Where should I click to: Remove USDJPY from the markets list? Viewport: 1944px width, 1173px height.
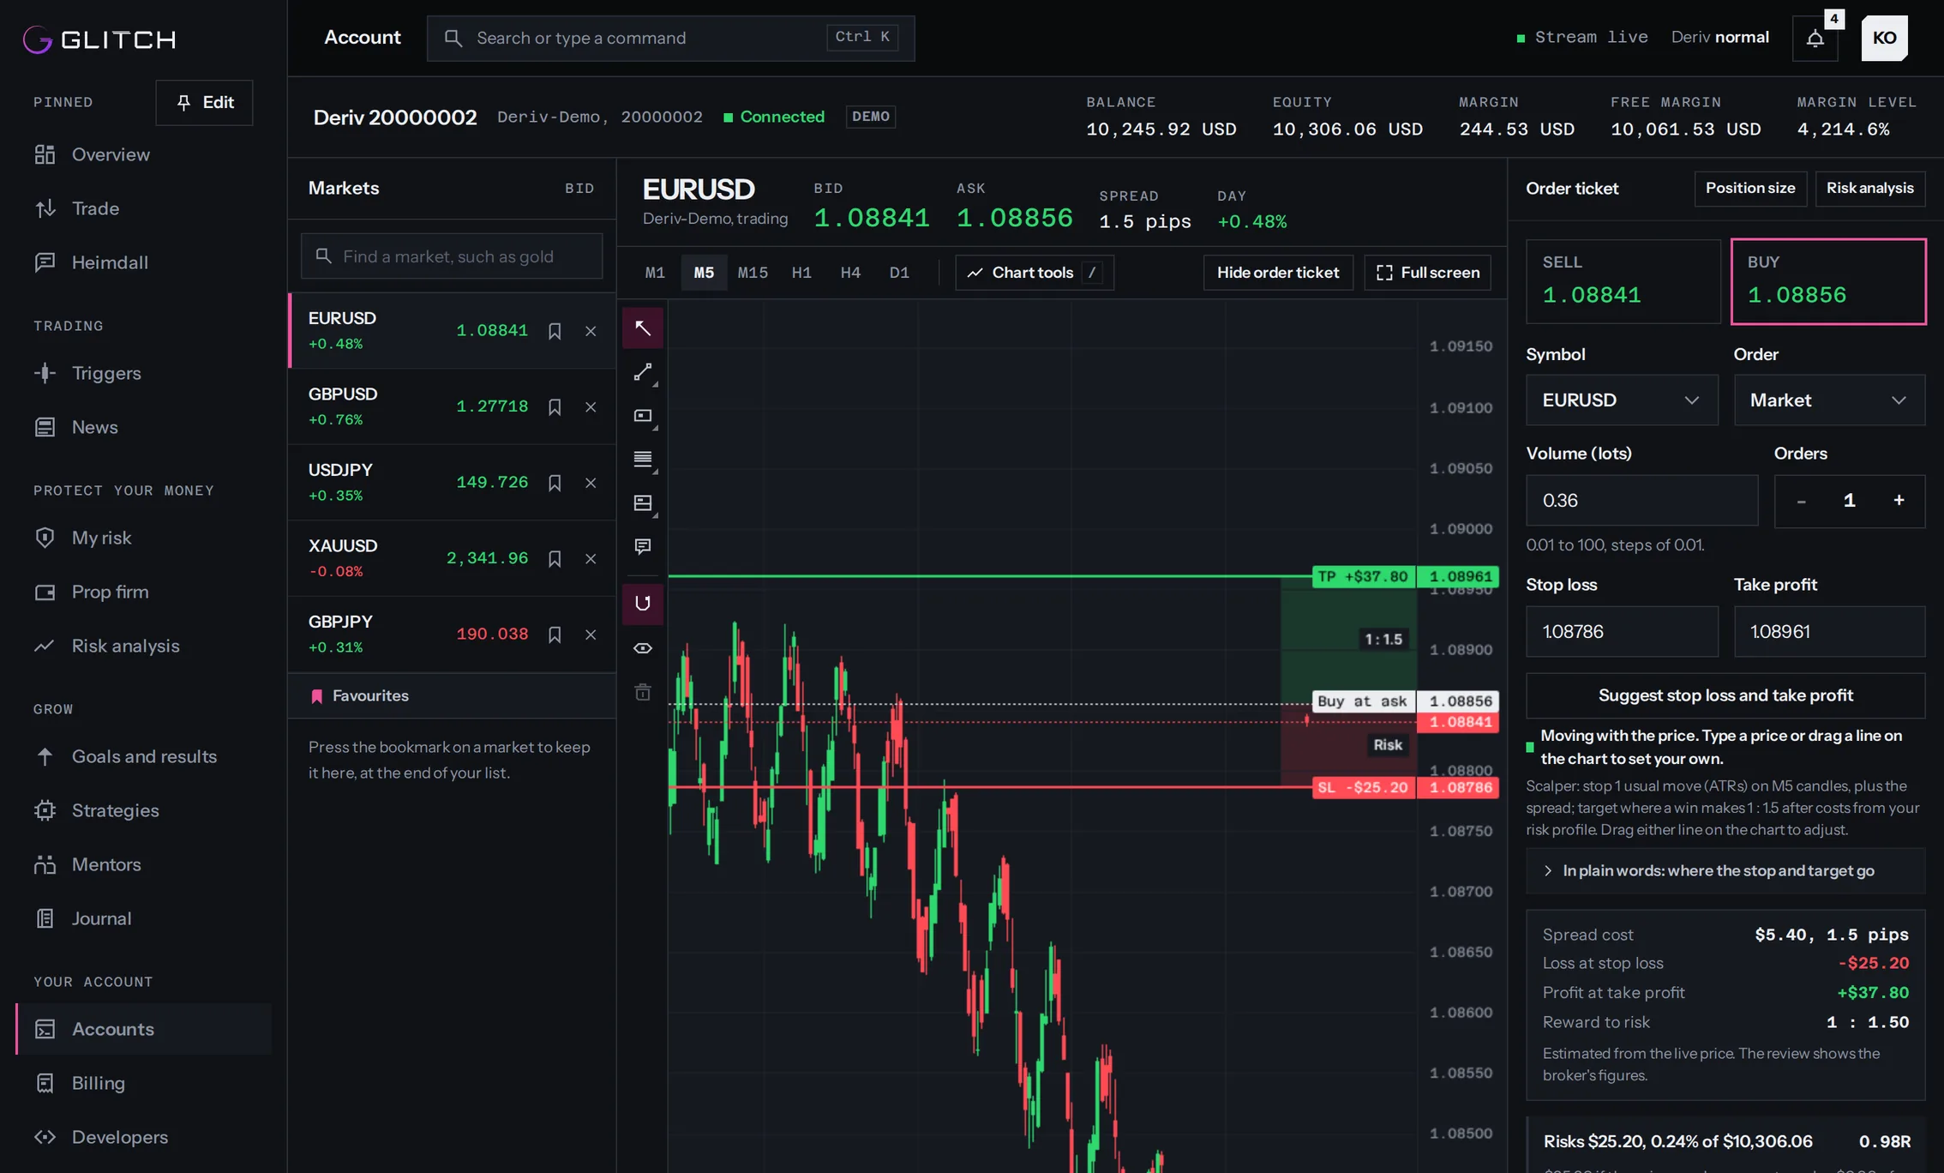pos(591,483)
